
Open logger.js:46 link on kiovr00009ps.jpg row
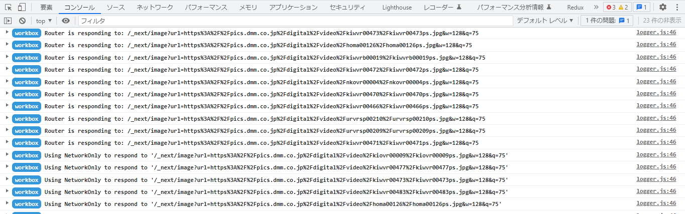pyautogui.click(x=656, y=155)
